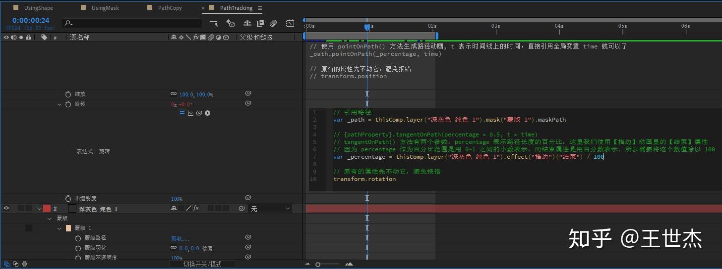The width and height of the screenshot is (722, 269).
Task: Toggle the lock box for 蒙版 1
Action: 29,228
